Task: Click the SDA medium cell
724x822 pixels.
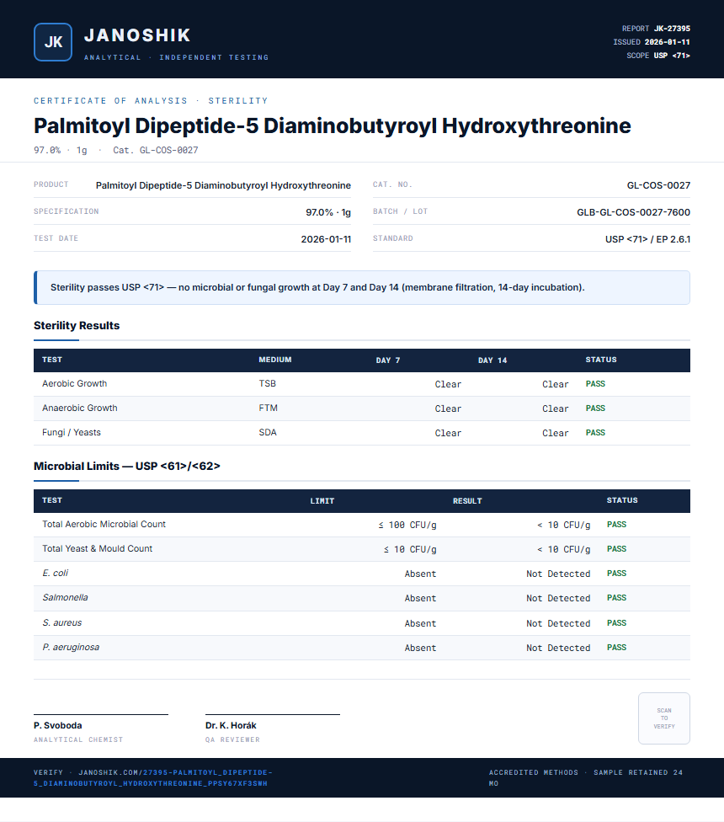Action: [x=267, y=433]
